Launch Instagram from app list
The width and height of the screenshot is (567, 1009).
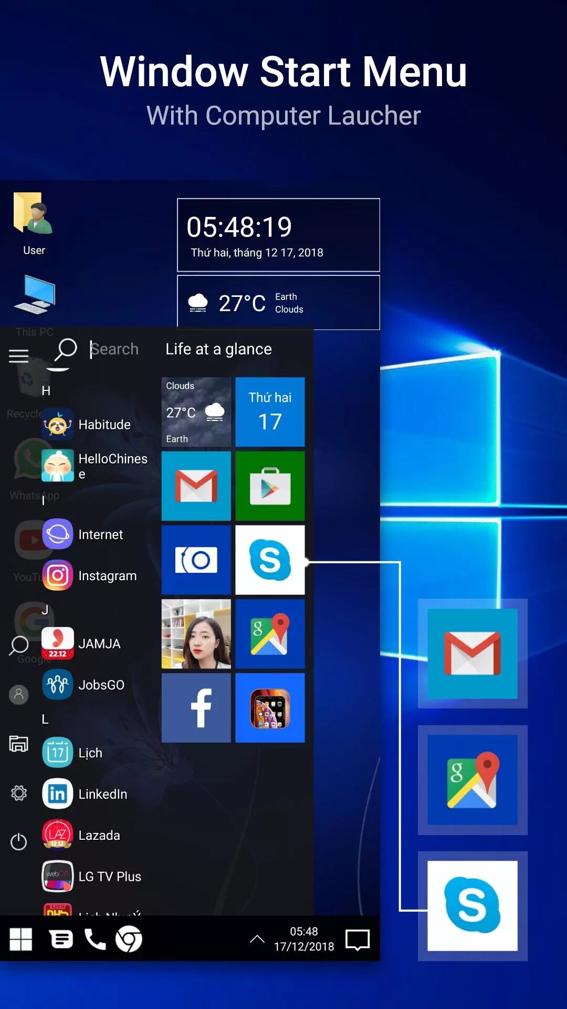tap(89, 575)
